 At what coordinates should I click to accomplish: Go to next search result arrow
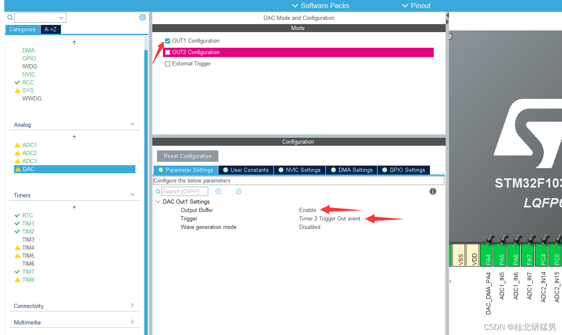click(x=239, y=191)
